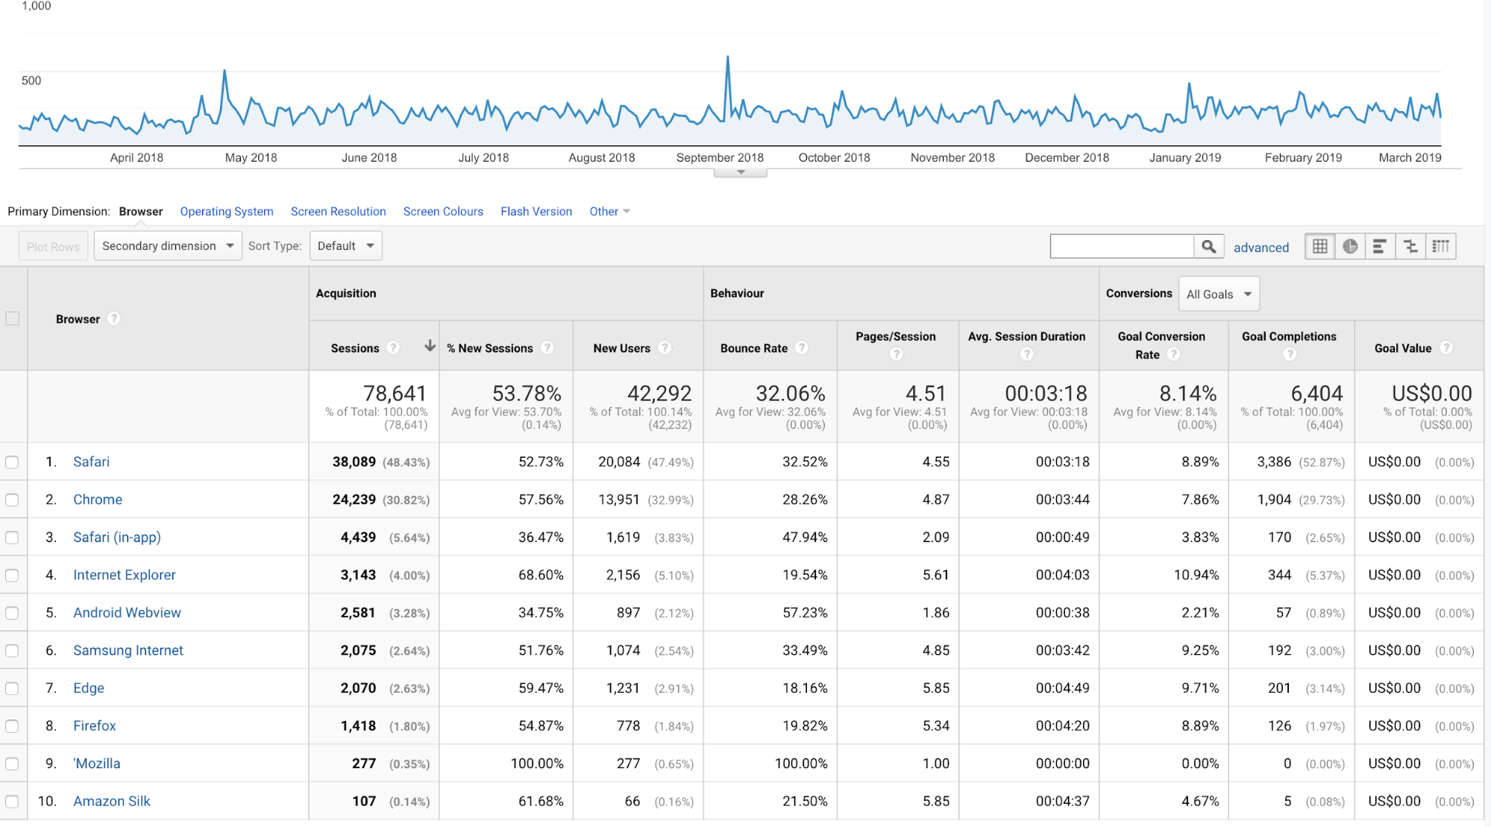Open the Safari (in-app) row link
This screenshot has height=827, width=1491.
coord(117,537)
